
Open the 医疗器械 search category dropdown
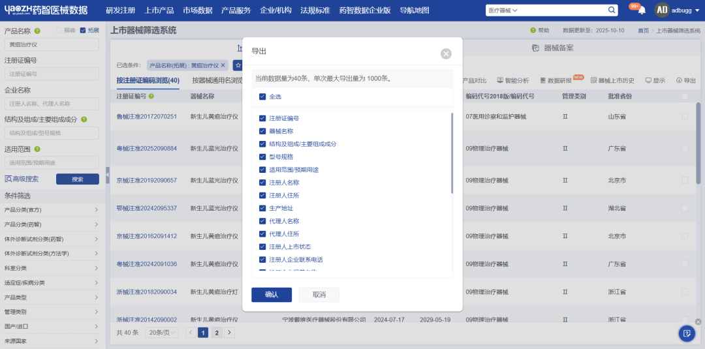tap(503, 10)
